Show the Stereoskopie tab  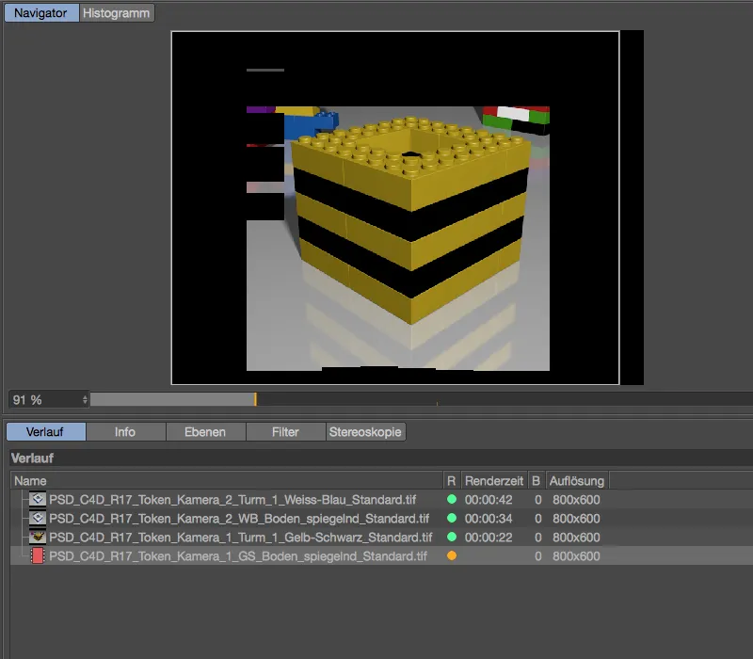[x=365, y=432]
